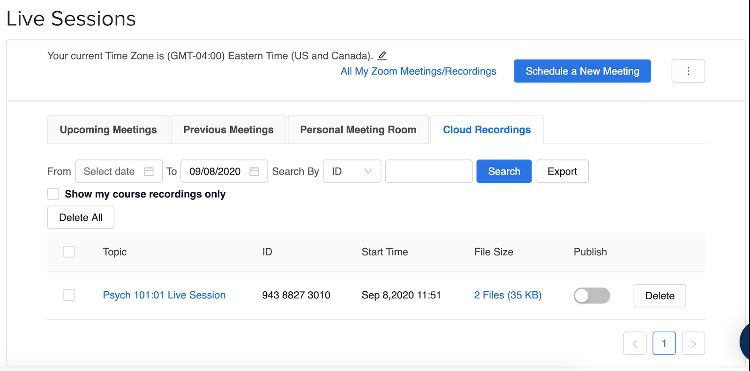
Task: Click the To date field 09/08/2020
Action: pos(224,171)
